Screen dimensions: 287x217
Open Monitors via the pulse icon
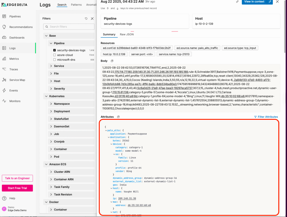(4, 101)
